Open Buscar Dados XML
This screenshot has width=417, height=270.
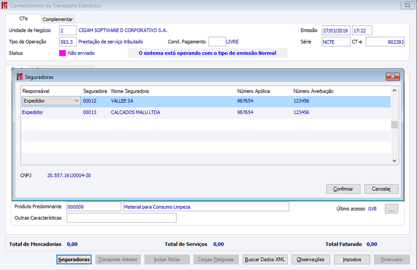265,260
